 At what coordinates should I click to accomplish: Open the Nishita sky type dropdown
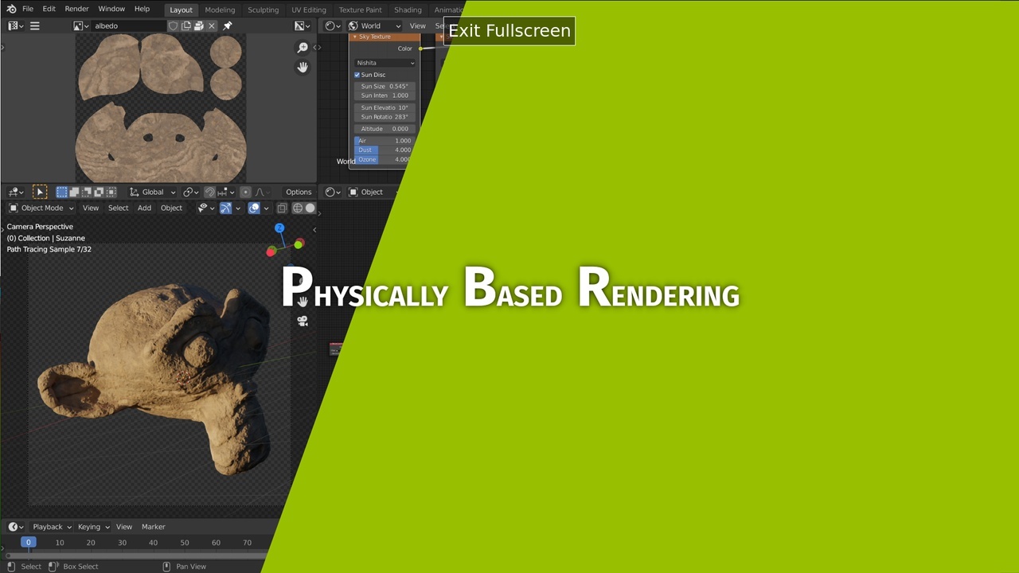point(385,62)
